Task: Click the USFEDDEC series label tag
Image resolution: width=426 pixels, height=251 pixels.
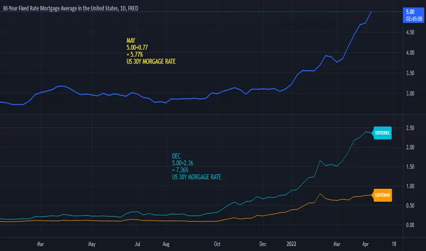Action: pos(383,133)
